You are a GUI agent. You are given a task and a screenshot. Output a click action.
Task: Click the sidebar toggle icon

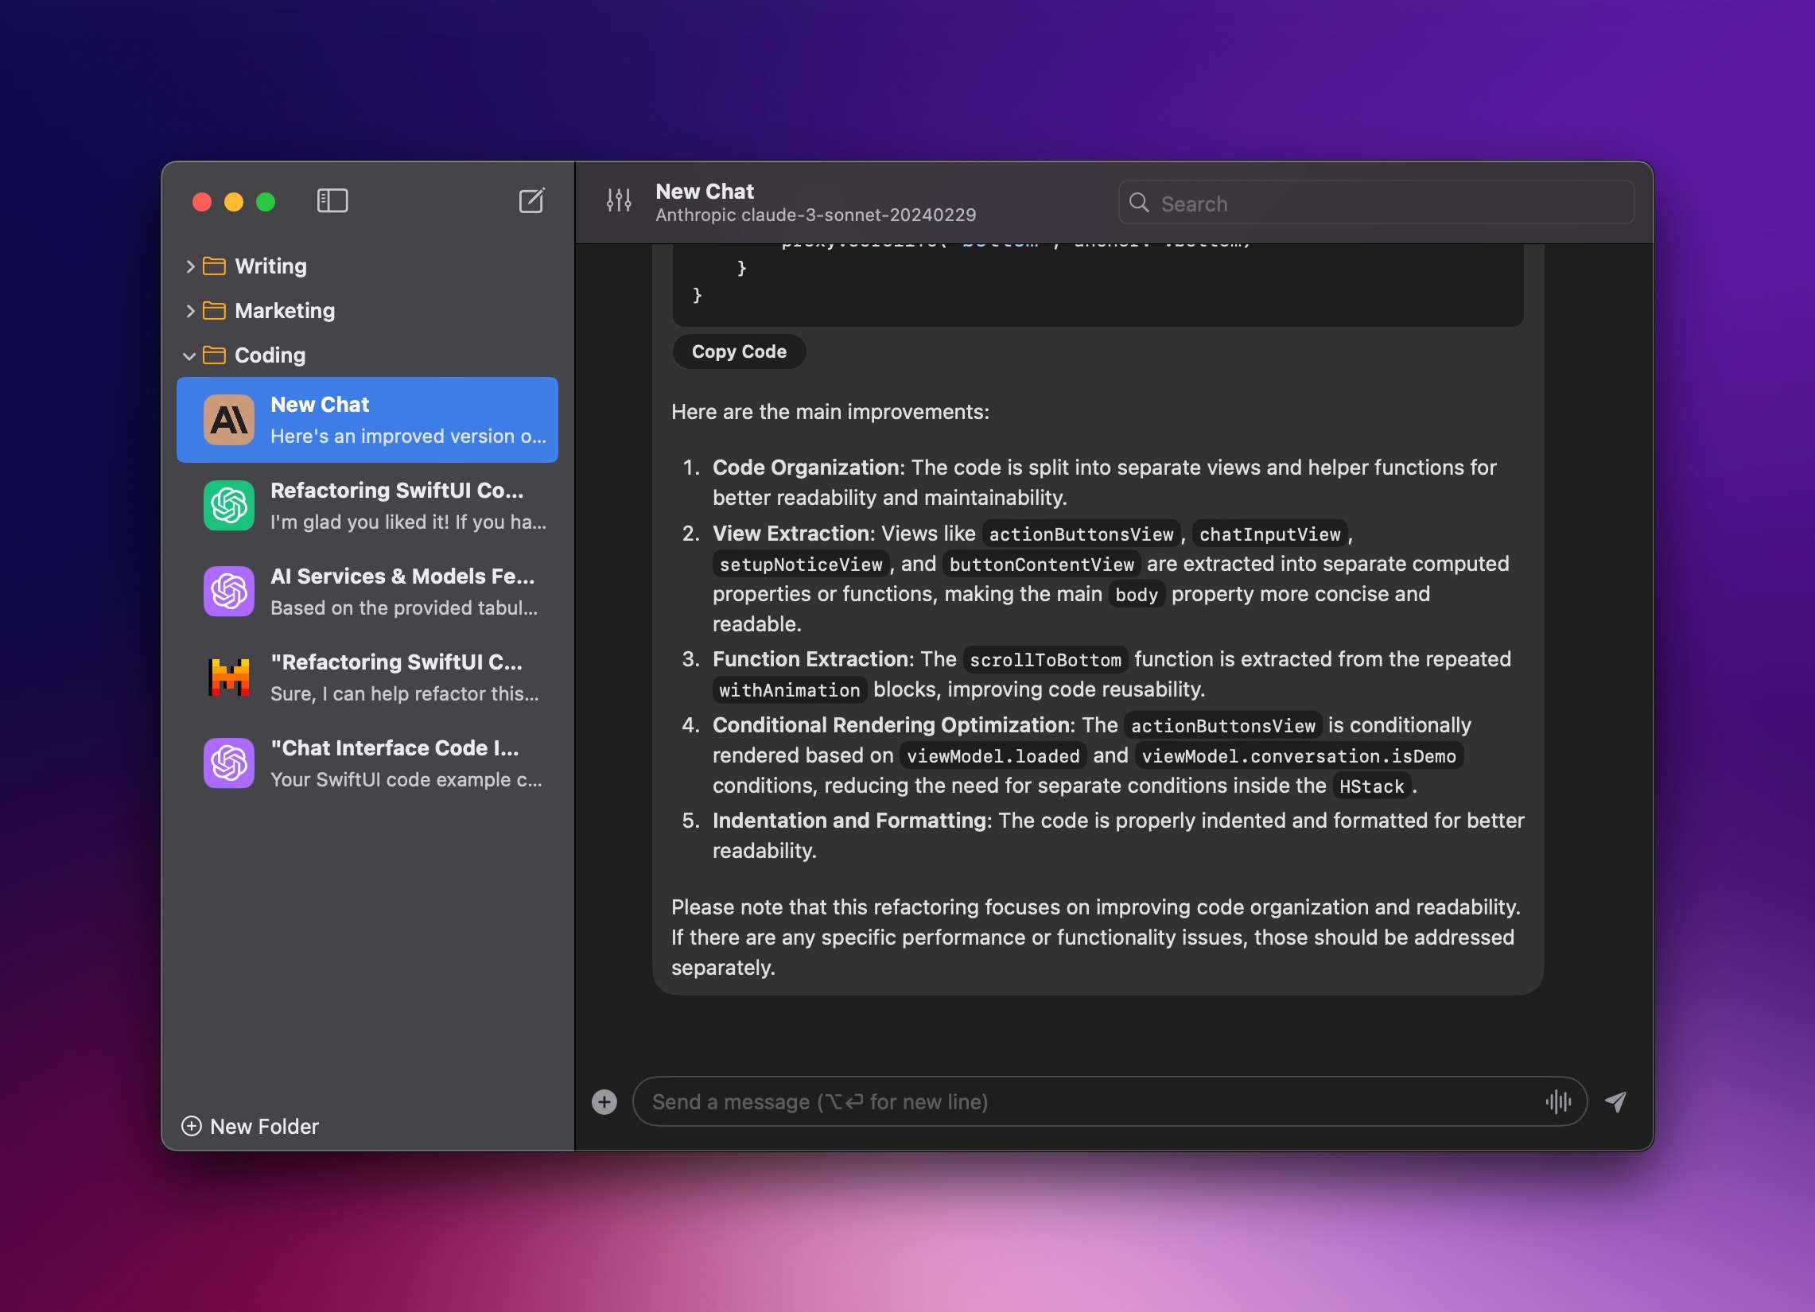[331, 200]
